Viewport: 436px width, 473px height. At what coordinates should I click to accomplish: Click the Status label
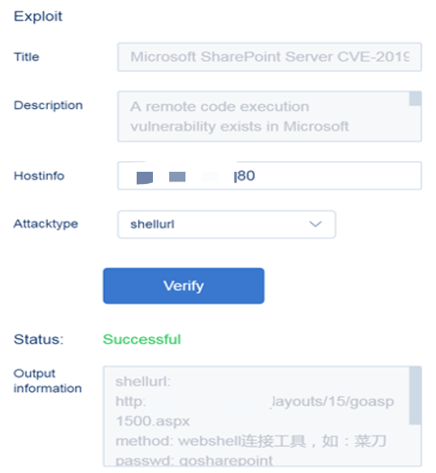click(x=38, y=339)
